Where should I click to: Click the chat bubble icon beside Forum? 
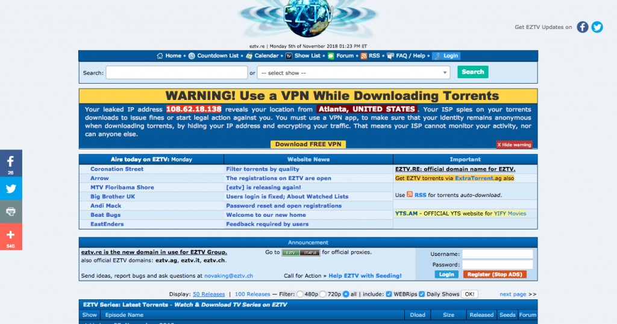(x=331, y=56)
